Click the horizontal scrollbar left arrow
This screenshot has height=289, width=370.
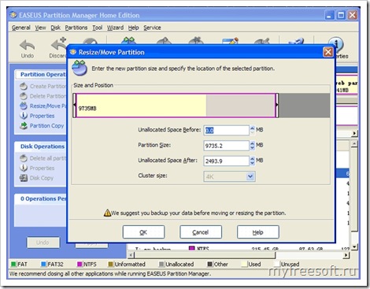(x=131, y=255)
